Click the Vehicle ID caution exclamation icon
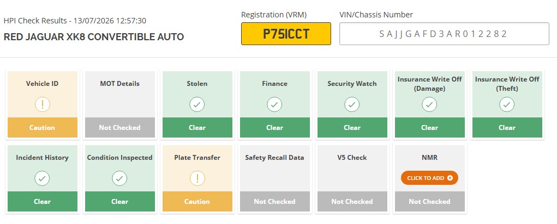This screenshot has width=557, height=224. (x=42, y=104)
